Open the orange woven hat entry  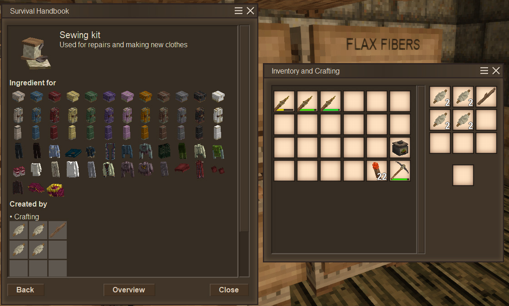click(145, 96)
